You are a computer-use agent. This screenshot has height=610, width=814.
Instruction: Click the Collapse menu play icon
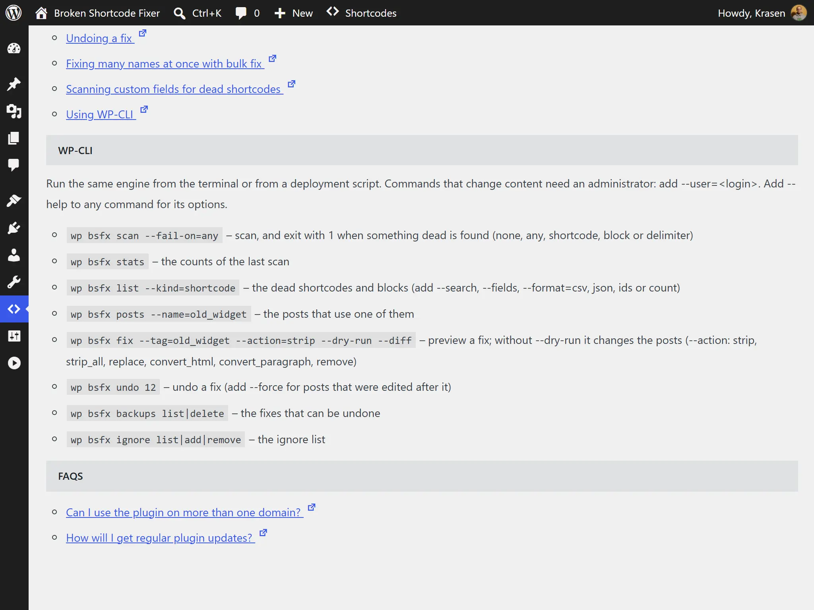(14, 363)
